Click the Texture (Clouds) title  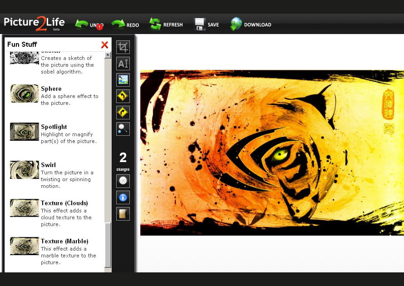(x=64, y=203)
